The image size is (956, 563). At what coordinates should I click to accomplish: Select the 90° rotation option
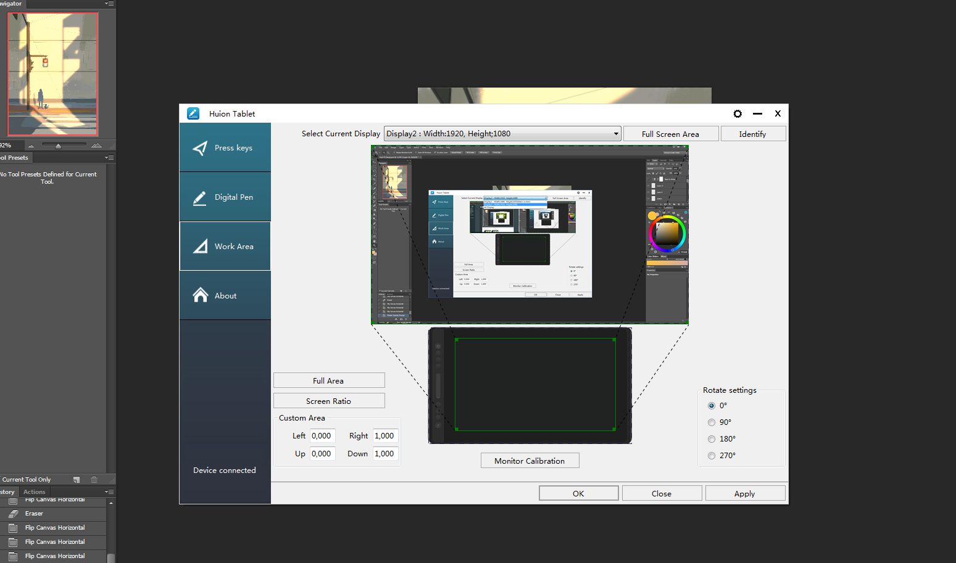pyautogui.click(x=712, y=422)
